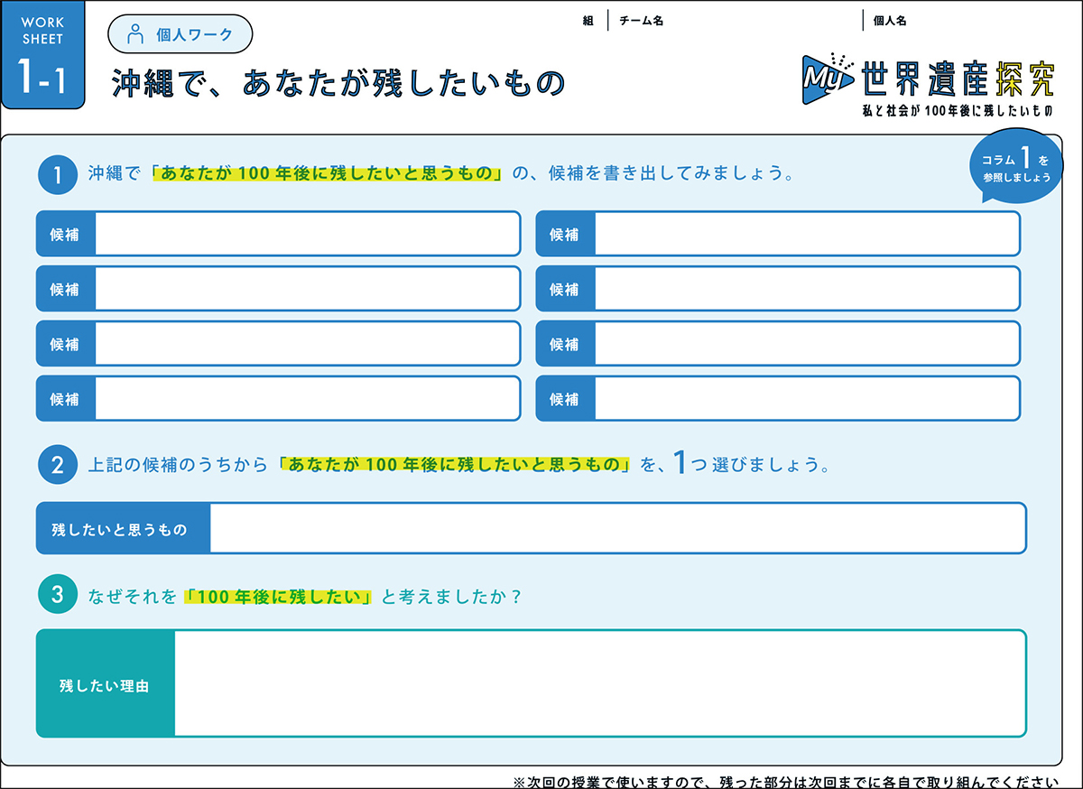Click the 個人名 field in the header

point(970,21)
